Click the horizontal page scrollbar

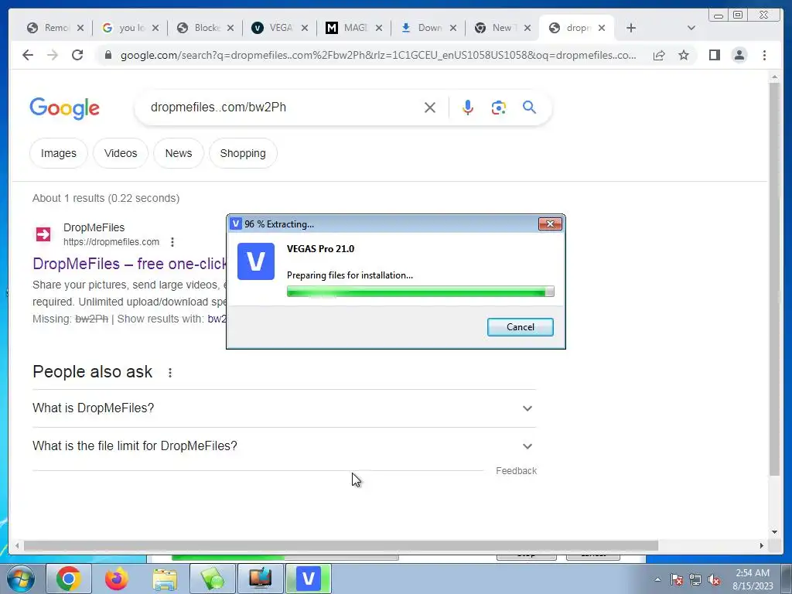(341, 545)
